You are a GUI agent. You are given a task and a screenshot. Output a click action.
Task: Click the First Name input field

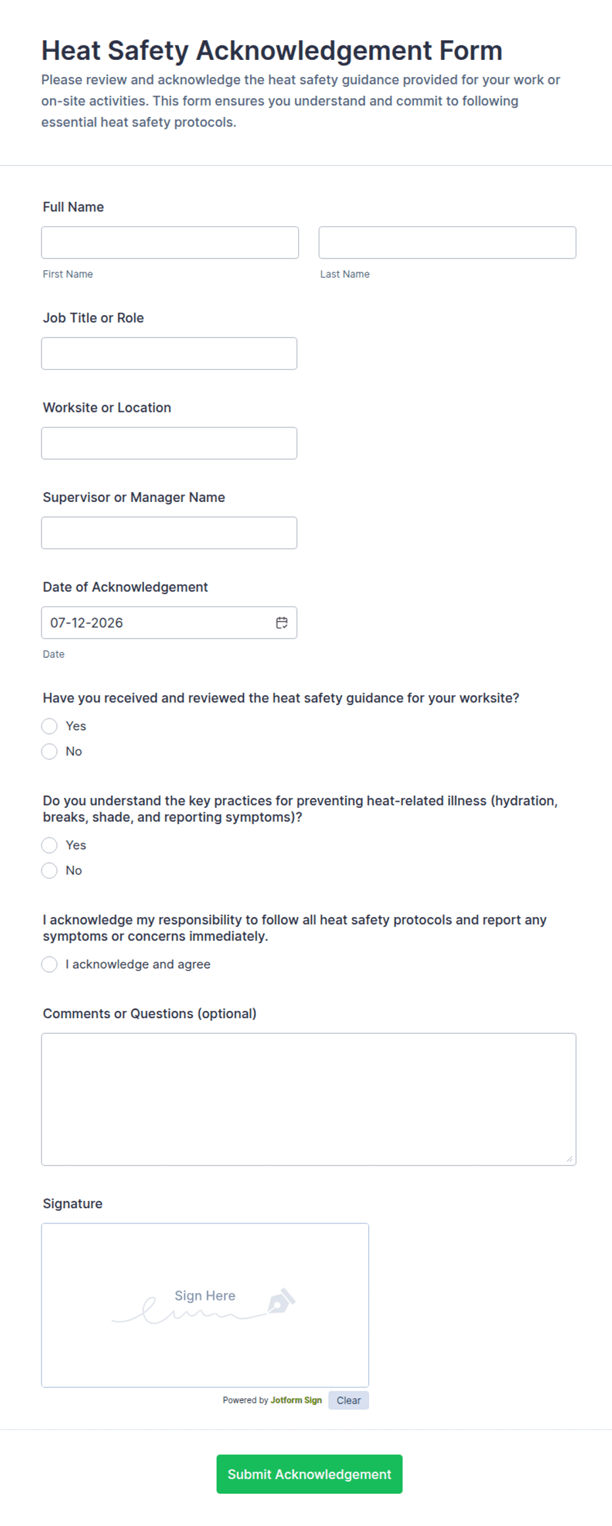tap(170, 242)
